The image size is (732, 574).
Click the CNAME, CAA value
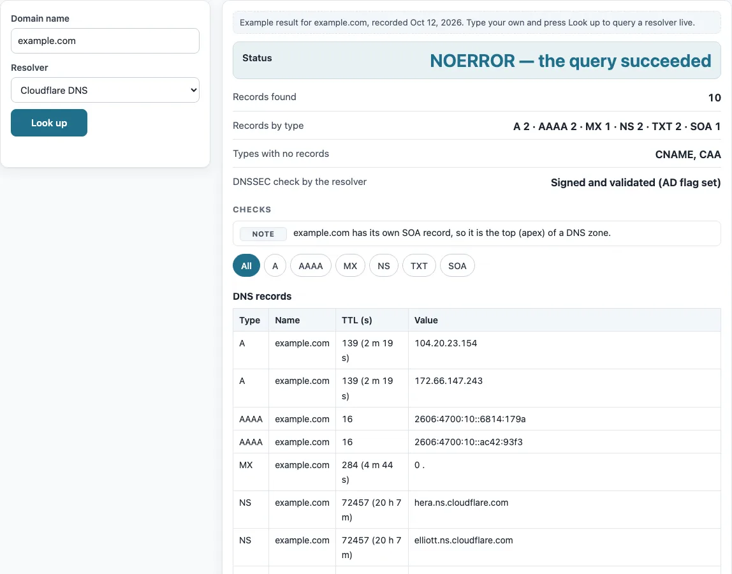click(x=688, y=154)
